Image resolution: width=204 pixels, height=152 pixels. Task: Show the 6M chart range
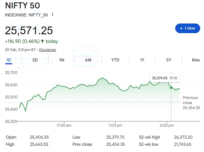(88, 60)
